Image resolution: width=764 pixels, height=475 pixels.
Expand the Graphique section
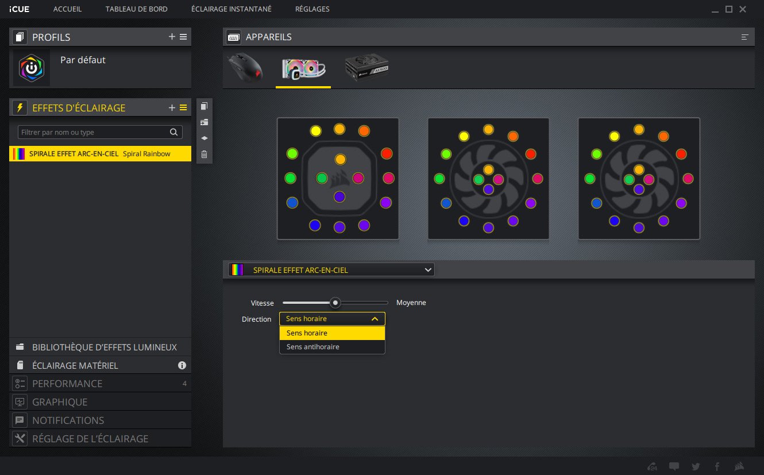click(x=100, y=401)
